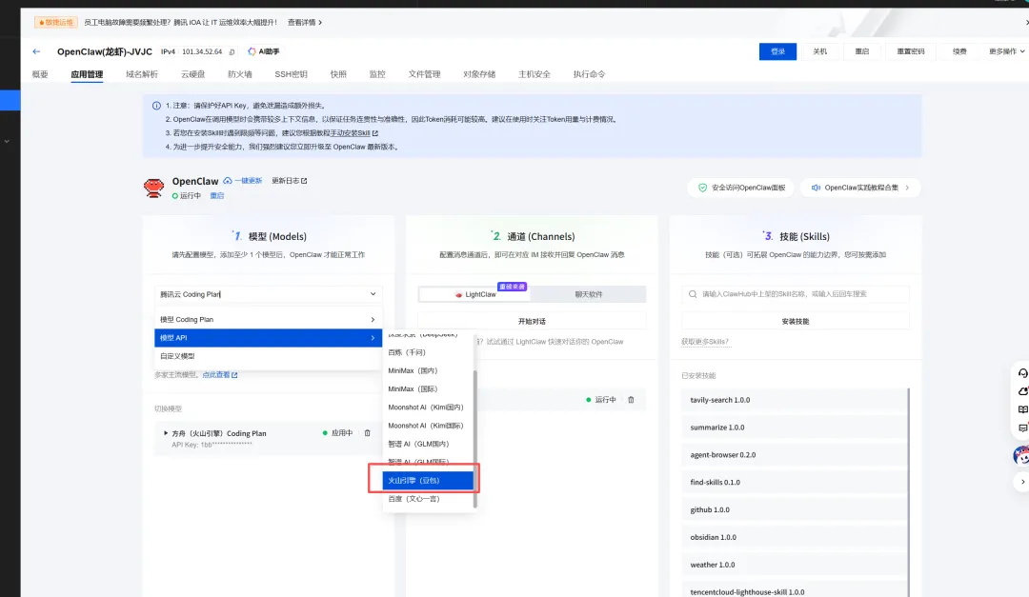This screenshot has height=597, width=1029.
Task: Open the headset support icon on right edge
Action: click(1022, 372)
